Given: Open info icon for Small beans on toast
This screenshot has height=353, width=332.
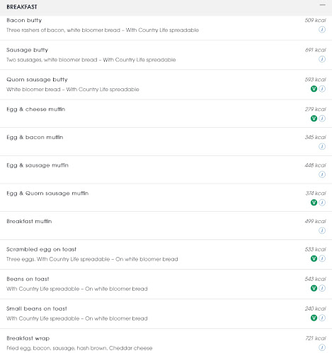Looking at the screenshot, I should coord(322,318).
